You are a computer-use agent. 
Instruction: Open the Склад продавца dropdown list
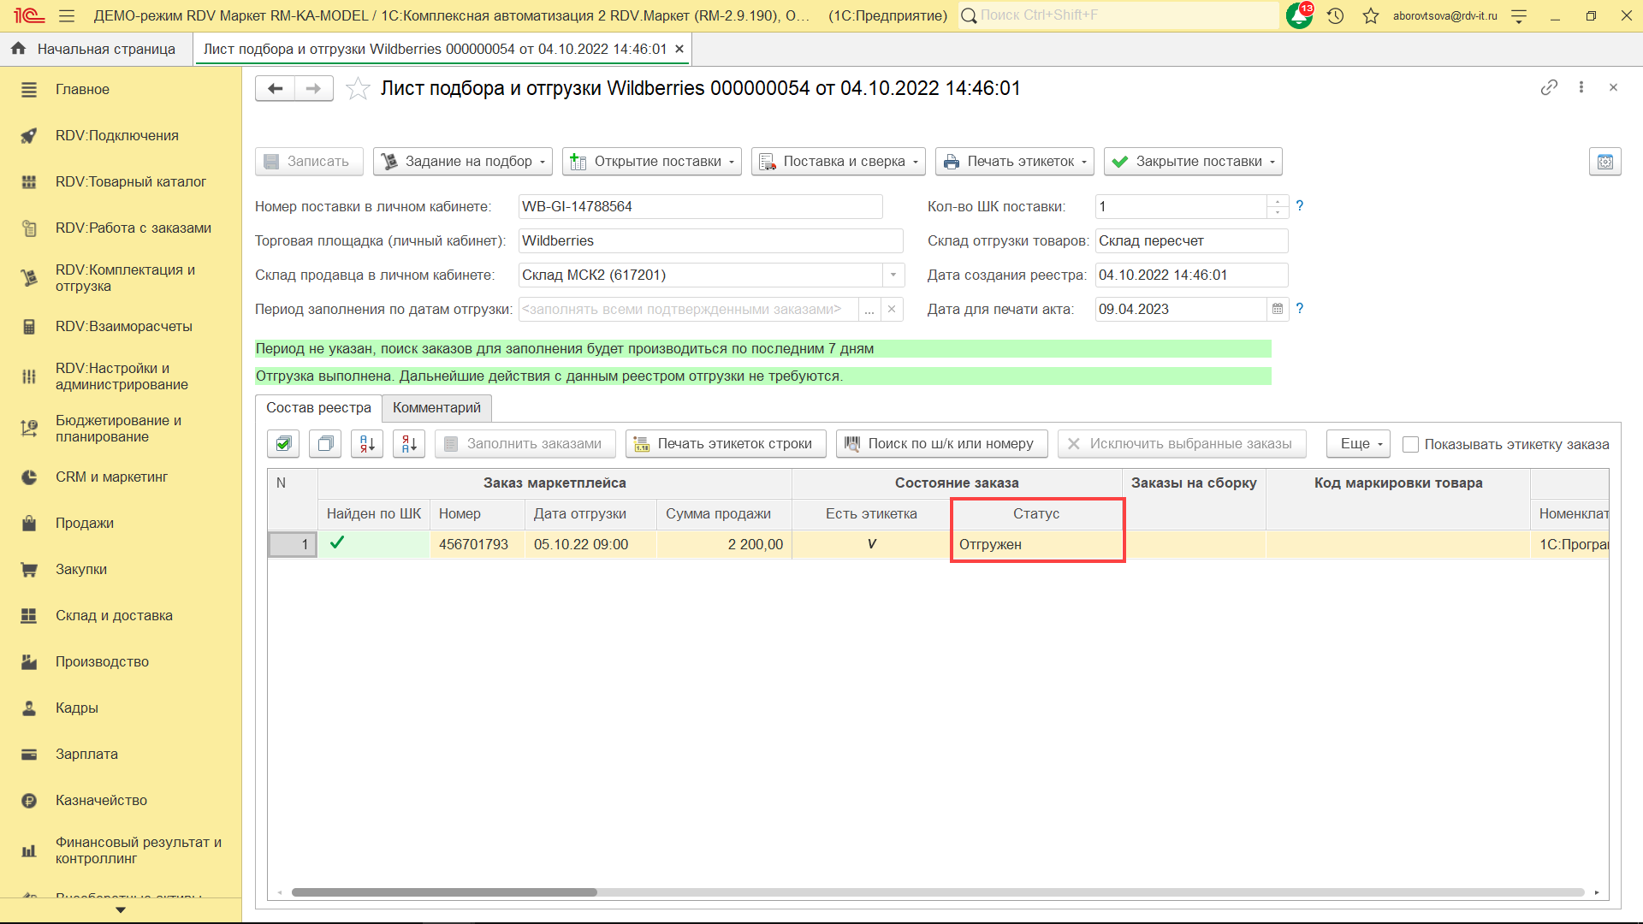tap(893, 275)
